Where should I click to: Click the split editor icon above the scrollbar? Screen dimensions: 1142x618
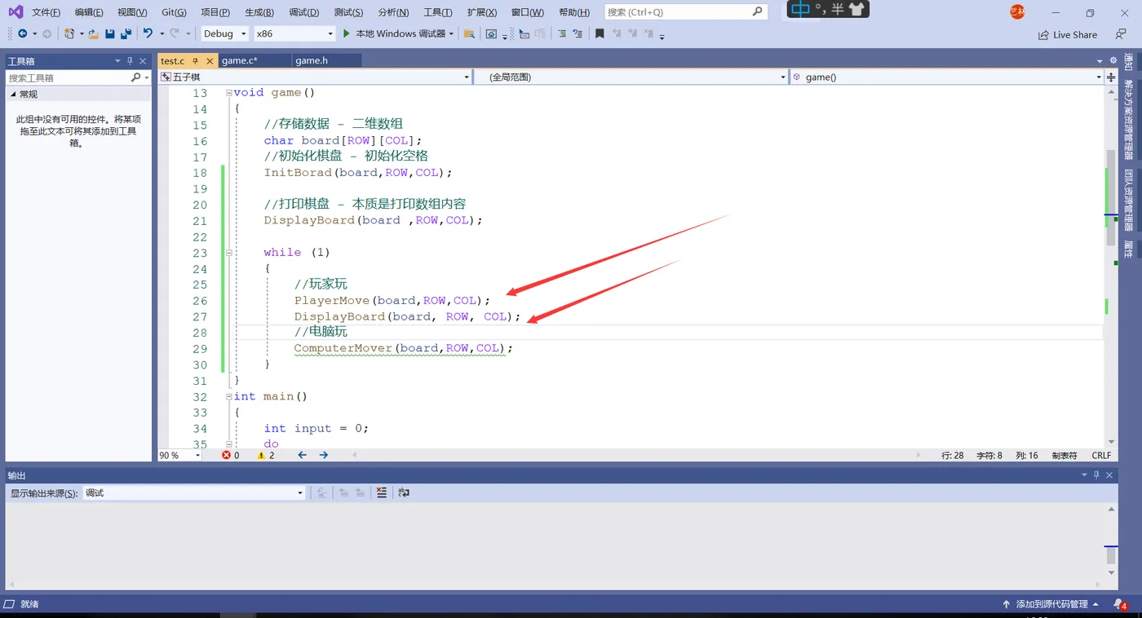[x=1110, y=77]
